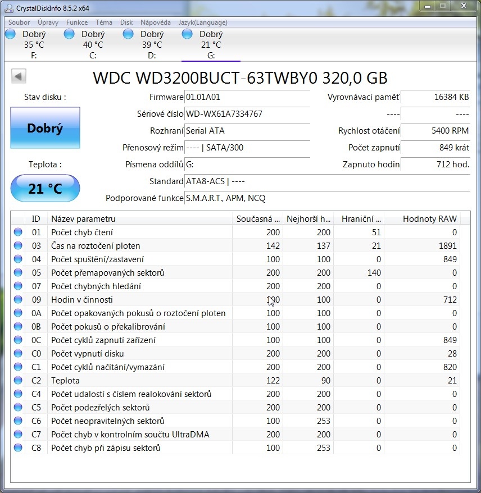Click status orb for Počet spuštění/zastavení
This screenshot has width=481, height=493.
coord(18,259)
